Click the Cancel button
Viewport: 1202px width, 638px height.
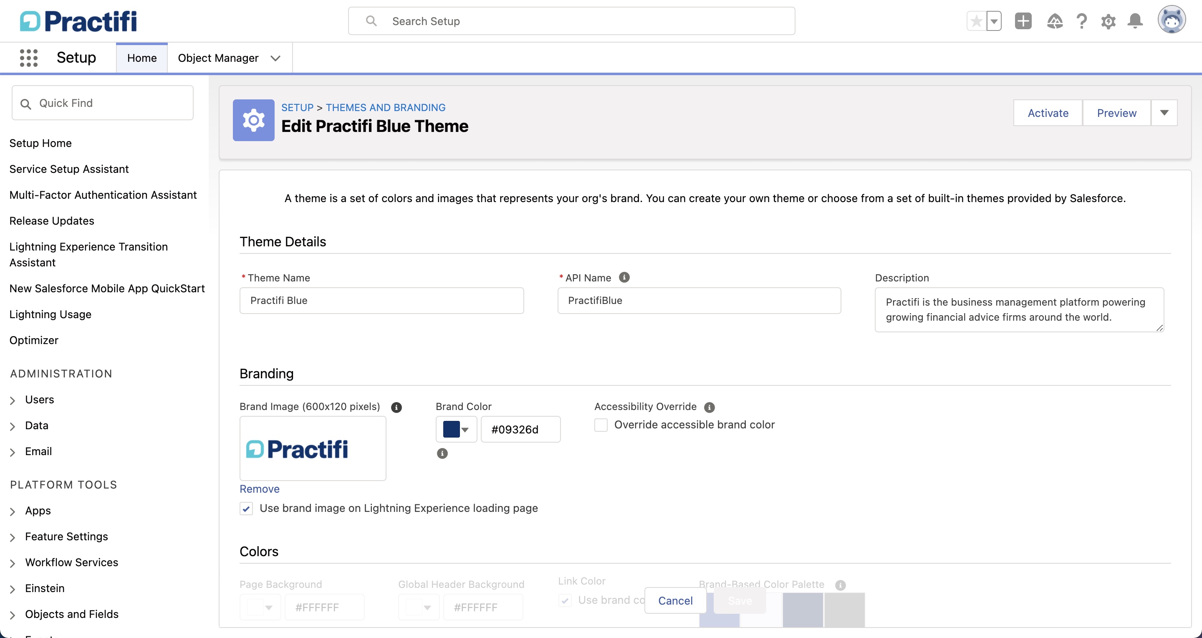pyautogui.click(x=675, y=601)
